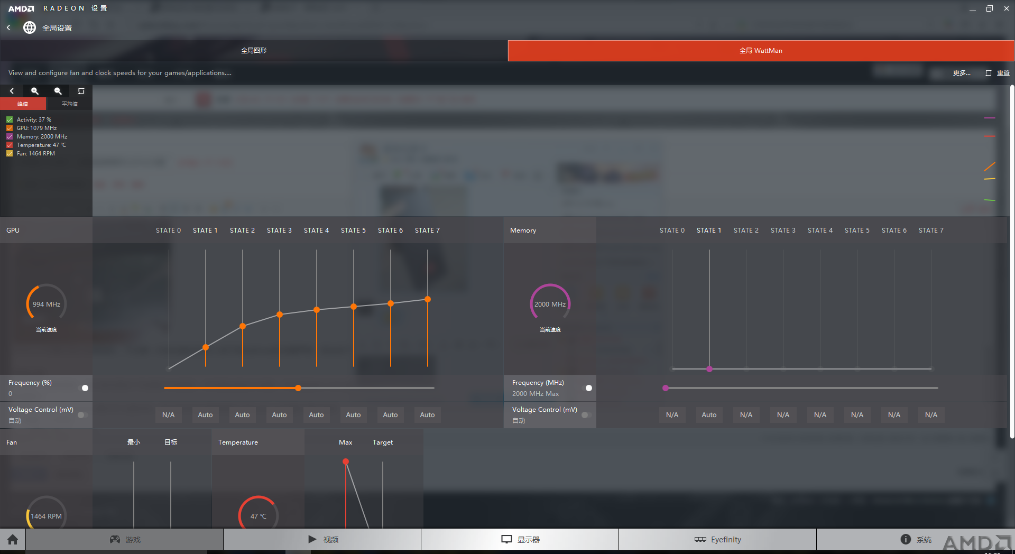Image resolution: width=1015 pixels, height=554 pixels.
Task: Open the 视频 video tab
Action: (x=322, y=539)
